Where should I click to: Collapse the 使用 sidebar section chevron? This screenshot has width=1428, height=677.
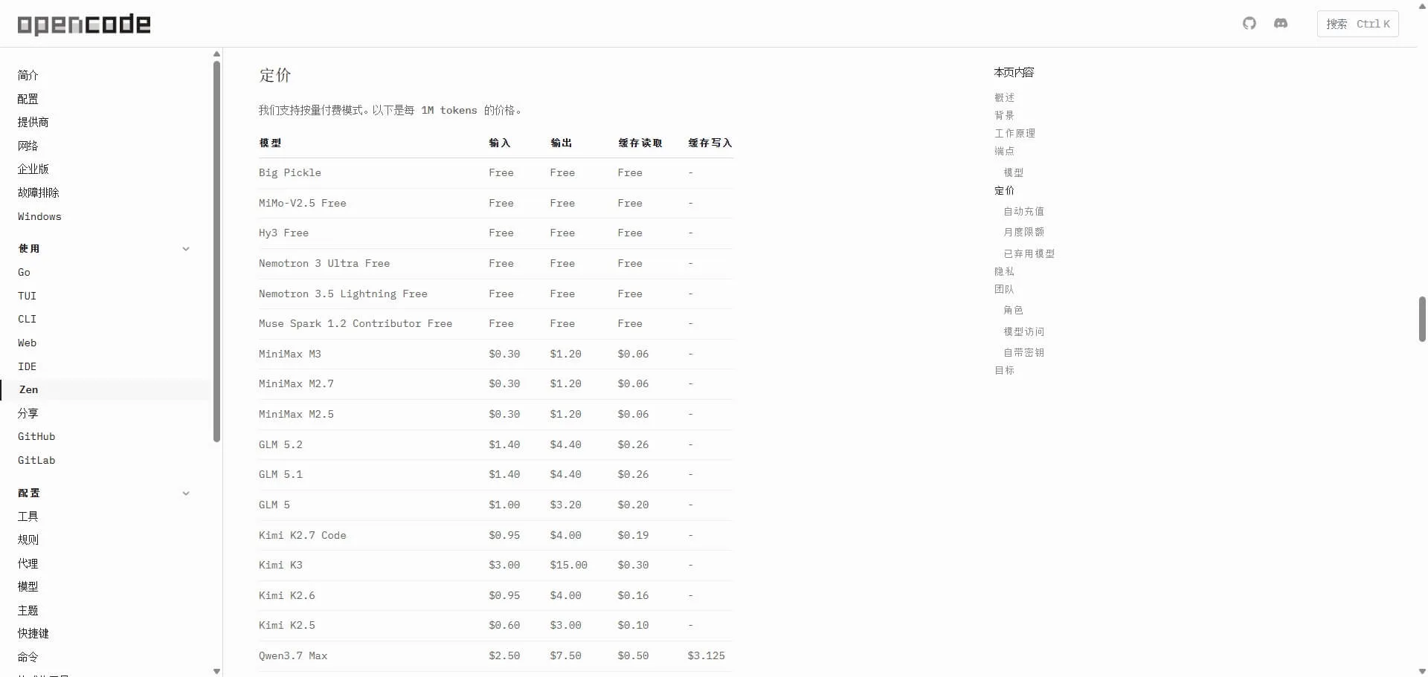(x=186, y=249)
